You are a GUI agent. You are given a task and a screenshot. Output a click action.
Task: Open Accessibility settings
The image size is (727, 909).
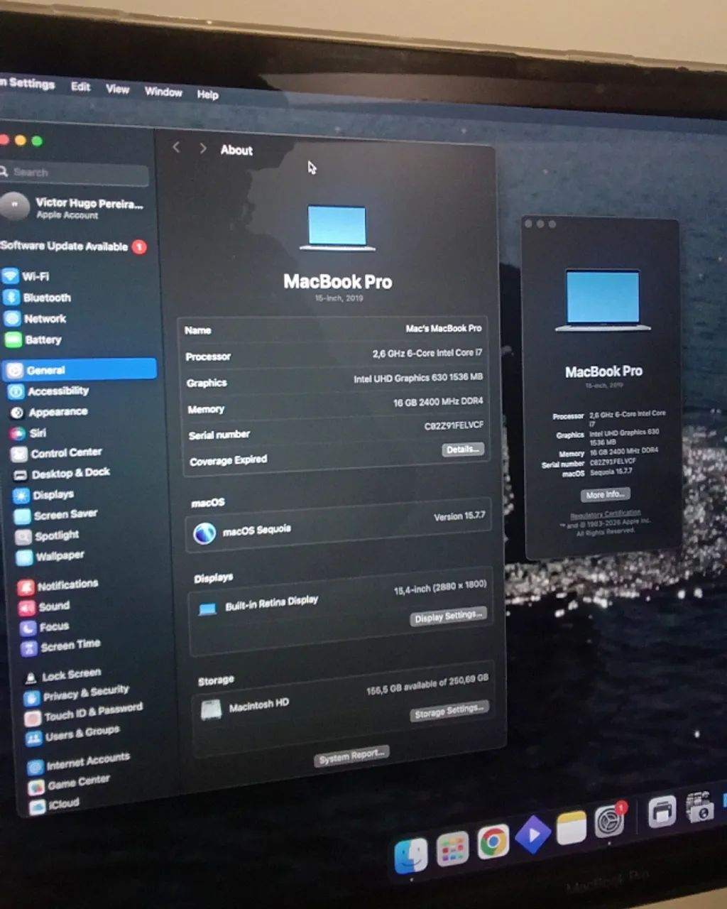point(48,391)
